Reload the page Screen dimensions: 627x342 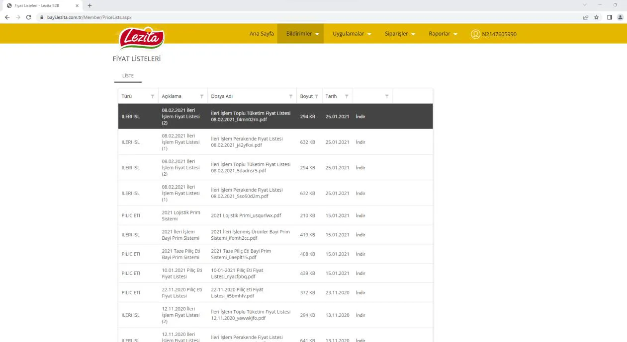tap(28, 17)
